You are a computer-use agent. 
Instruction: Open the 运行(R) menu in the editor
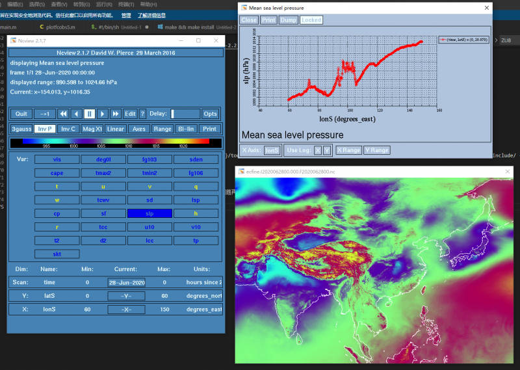coord(104,4)
